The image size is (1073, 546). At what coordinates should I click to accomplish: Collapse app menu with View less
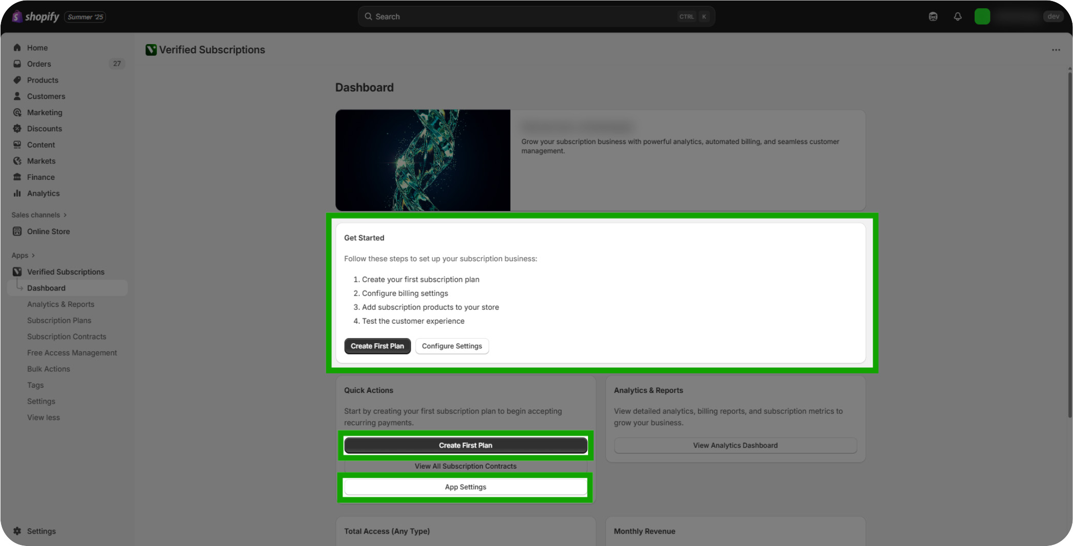44,417
